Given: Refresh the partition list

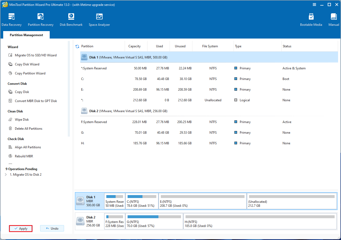Looking at the screenshot, I should pos(77,46).
